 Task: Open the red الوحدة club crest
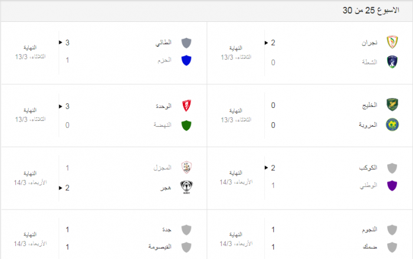coord(186,106)
